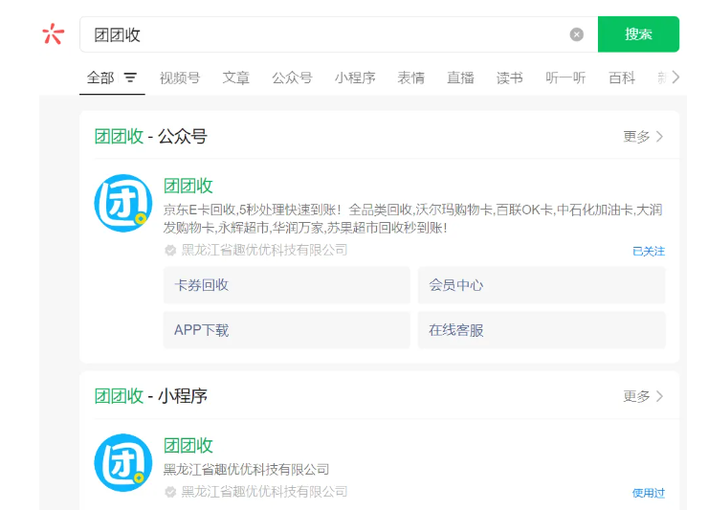Open the 团团收 mini program title link

[x=188, y=445]
